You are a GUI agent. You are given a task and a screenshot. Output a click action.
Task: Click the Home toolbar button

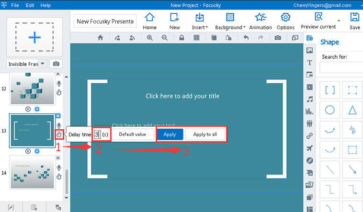pyautogui.click(x=149, y=21)
